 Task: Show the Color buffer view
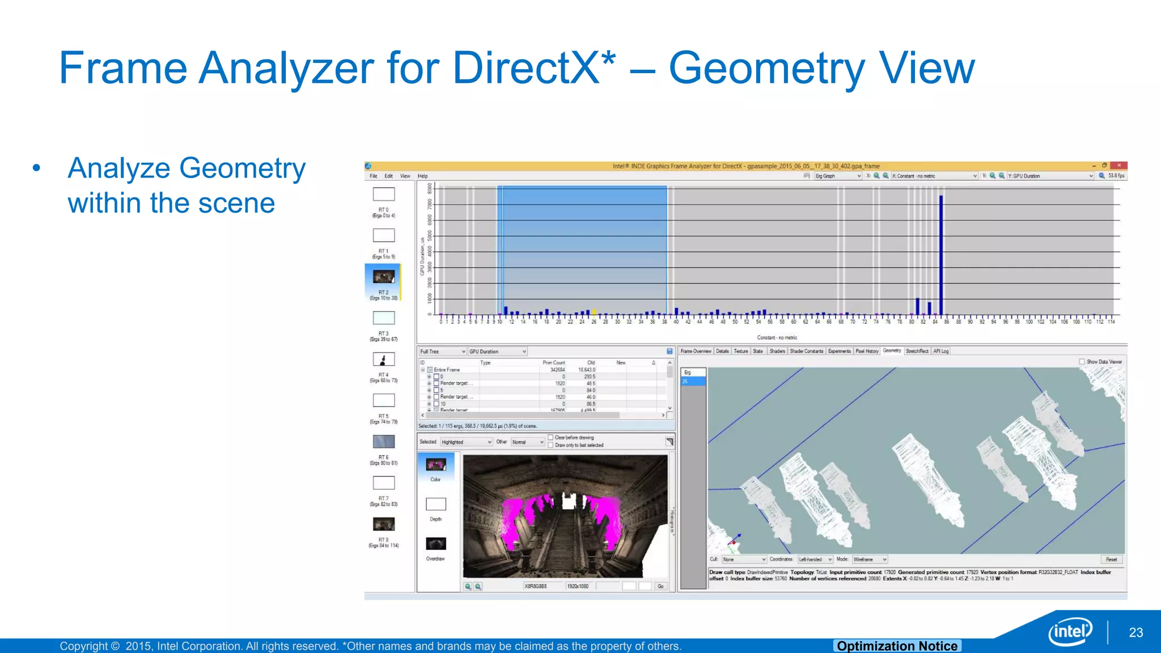(x=436, y=465)
